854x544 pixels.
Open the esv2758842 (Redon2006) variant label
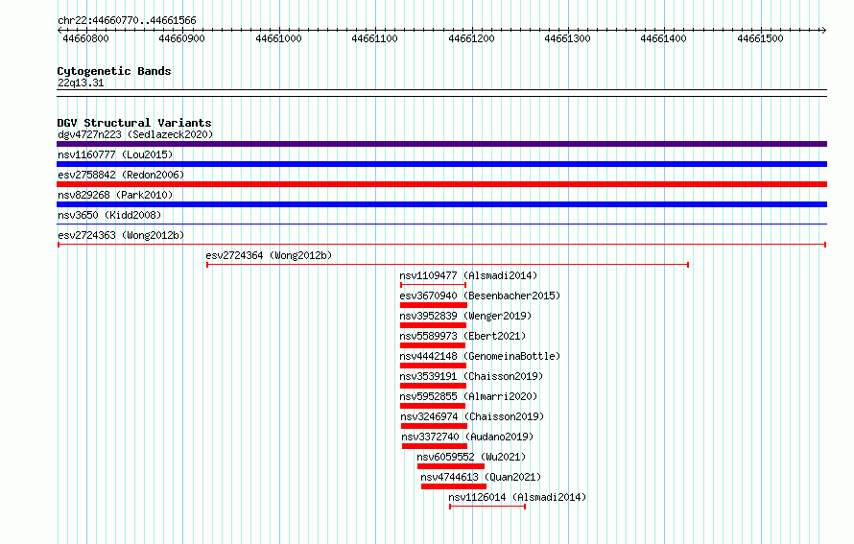121,175
